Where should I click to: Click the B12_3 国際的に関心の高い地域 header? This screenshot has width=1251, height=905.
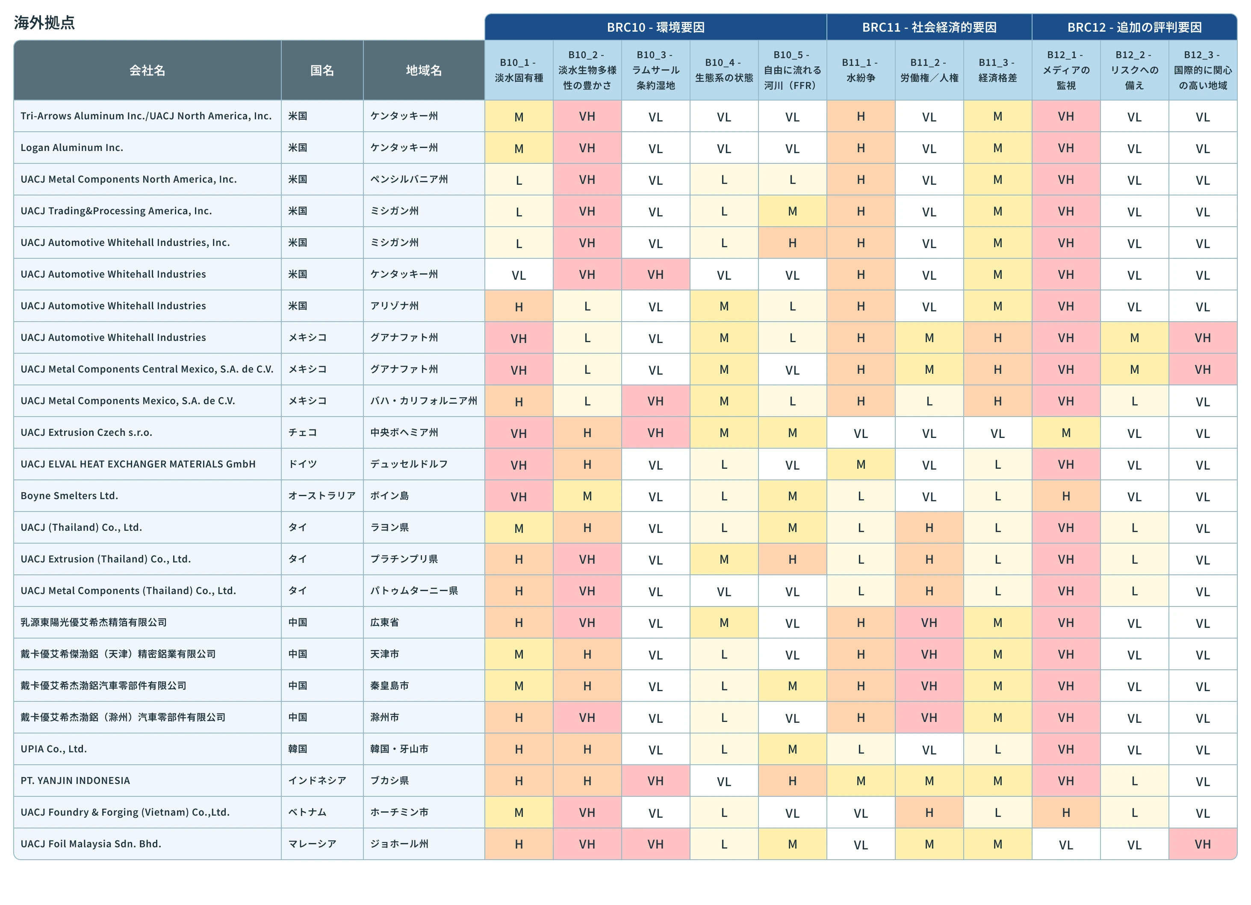pyautogui.click(x=1203, y=70)
